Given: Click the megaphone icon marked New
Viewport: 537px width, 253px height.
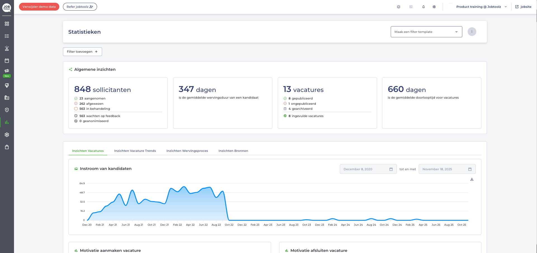Looking at the screenshot, I should (x=7, y=71).
